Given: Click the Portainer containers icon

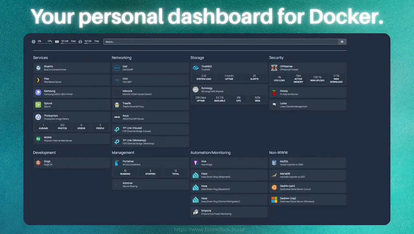Looking at the screenshot, I should (117, 163).
